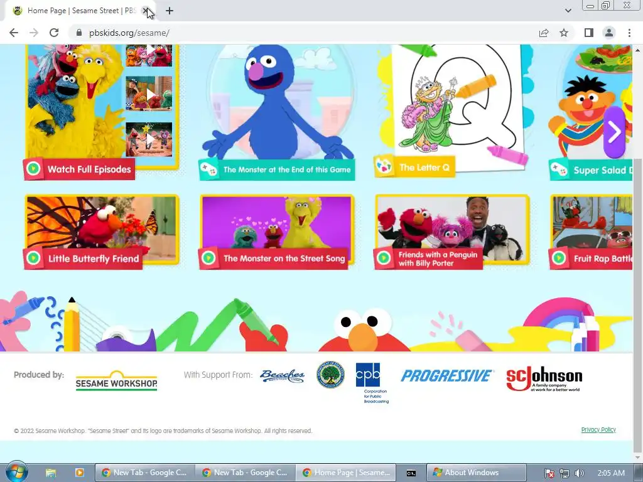Switch to first New Tab Chrome window
The height and width of the screenshot is (482, 643).
[145, 473]
